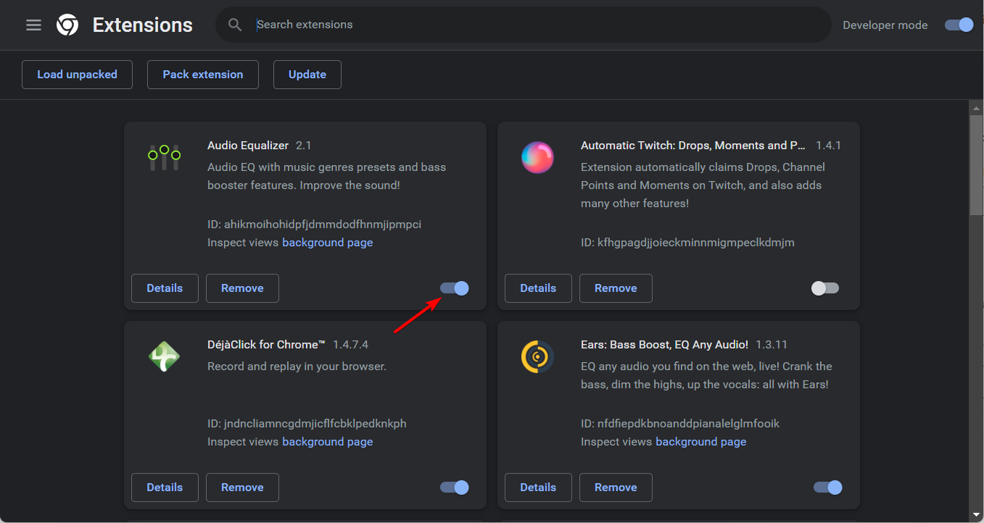Screen dimensions: 984x523
Task: Click the Chrome logo icon
Action: point(67,25)
